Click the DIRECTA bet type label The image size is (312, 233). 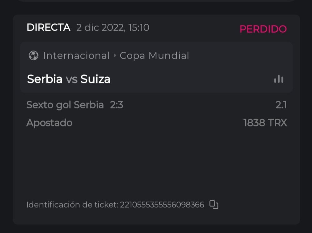point(48,27)
